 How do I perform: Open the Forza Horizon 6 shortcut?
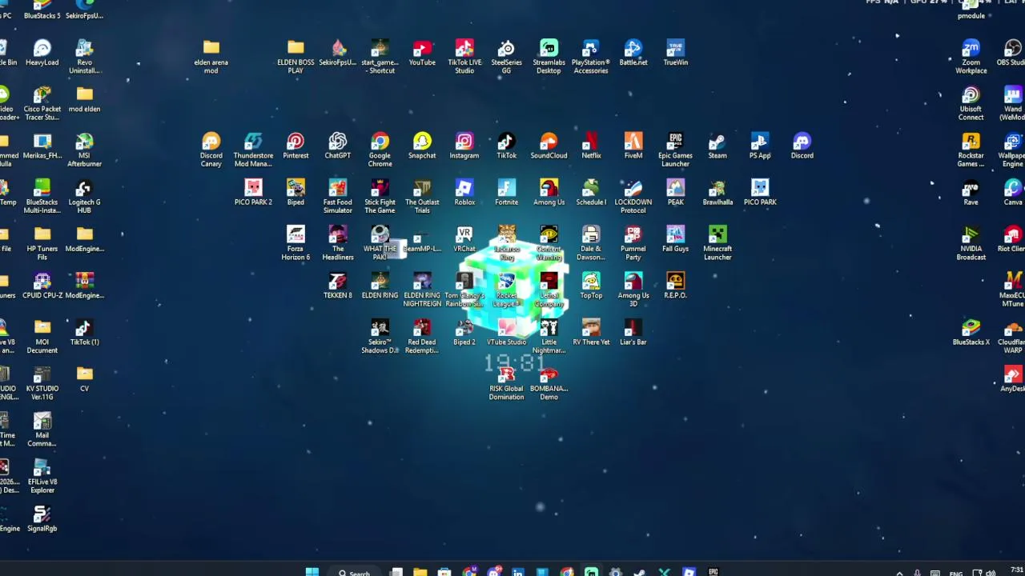(x=295, y=242)
